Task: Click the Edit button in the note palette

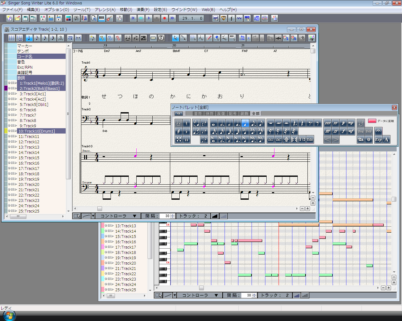Action: [309, 139]
